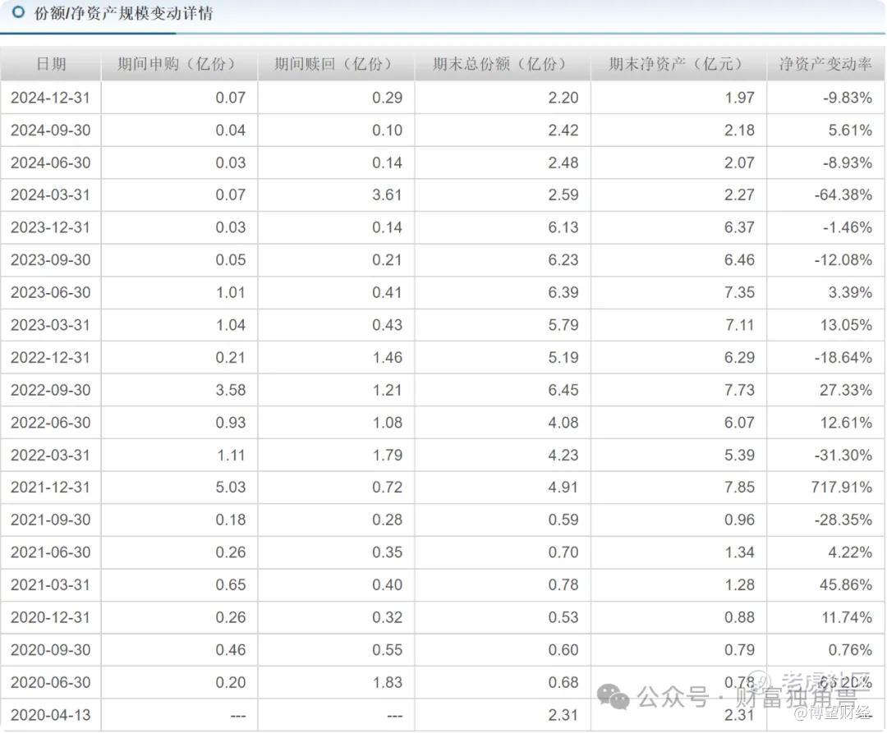Image resolution: width=887 pixels, height=733 pixels.
Task: Click the -31.30% change rate value
Action: tap(843, 455)
